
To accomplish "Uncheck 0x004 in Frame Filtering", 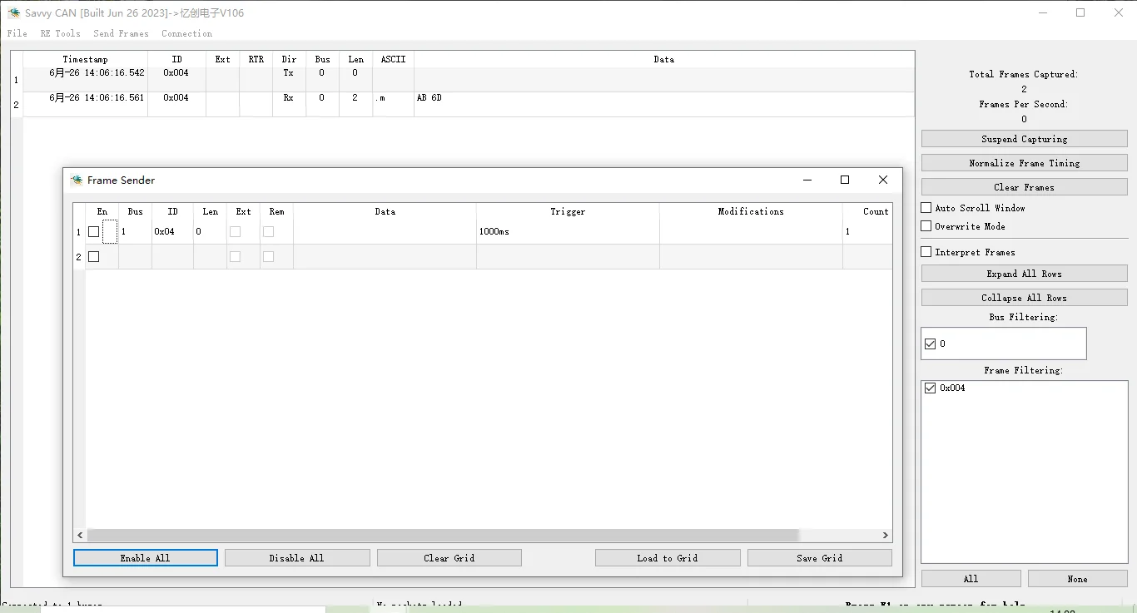I will tap(930, 387).
